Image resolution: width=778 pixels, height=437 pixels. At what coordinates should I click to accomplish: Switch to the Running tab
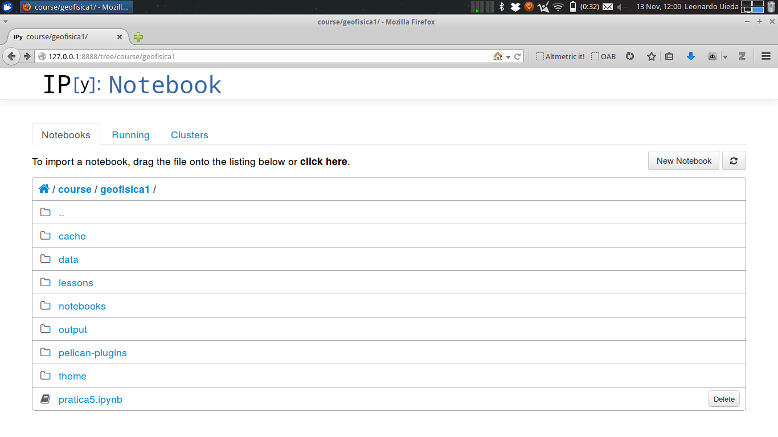click(130, 135)
